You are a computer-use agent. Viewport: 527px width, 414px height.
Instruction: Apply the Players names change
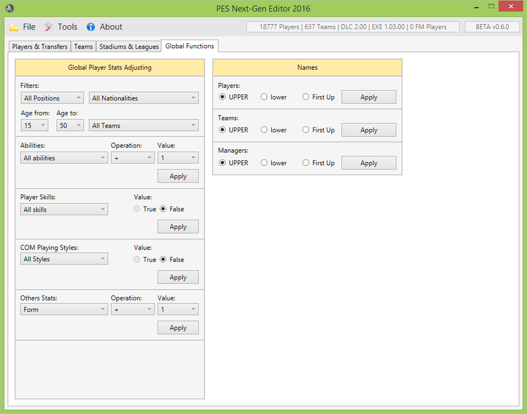pyautogui.click(x=369, y=97)
